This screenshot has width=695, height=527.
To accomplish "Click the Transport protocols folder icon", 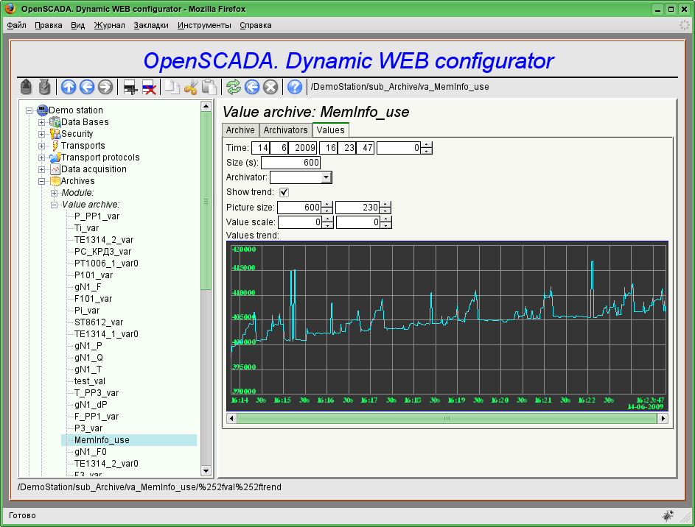I will [x=55, y=157].
